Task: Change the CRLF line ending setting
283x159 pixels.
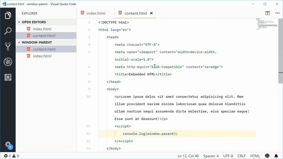Action: tap(241, 156)
